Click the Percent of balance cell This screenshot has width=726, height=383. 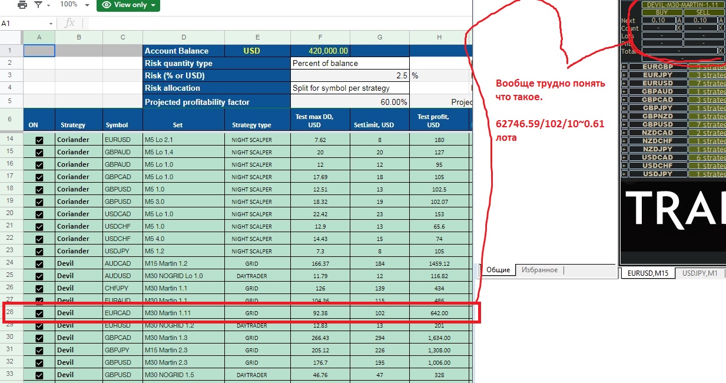(x=350, y=63)
